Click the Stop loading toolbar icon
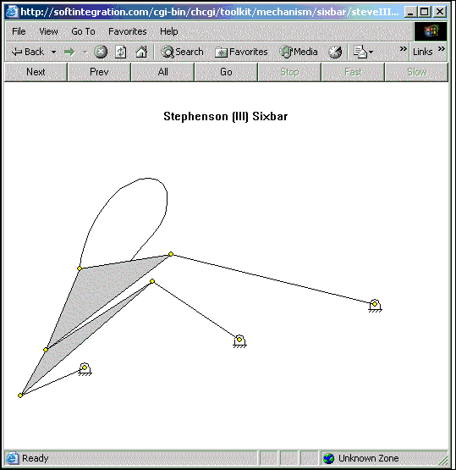Viewport: 456px width, 470px height. point(101,52)
